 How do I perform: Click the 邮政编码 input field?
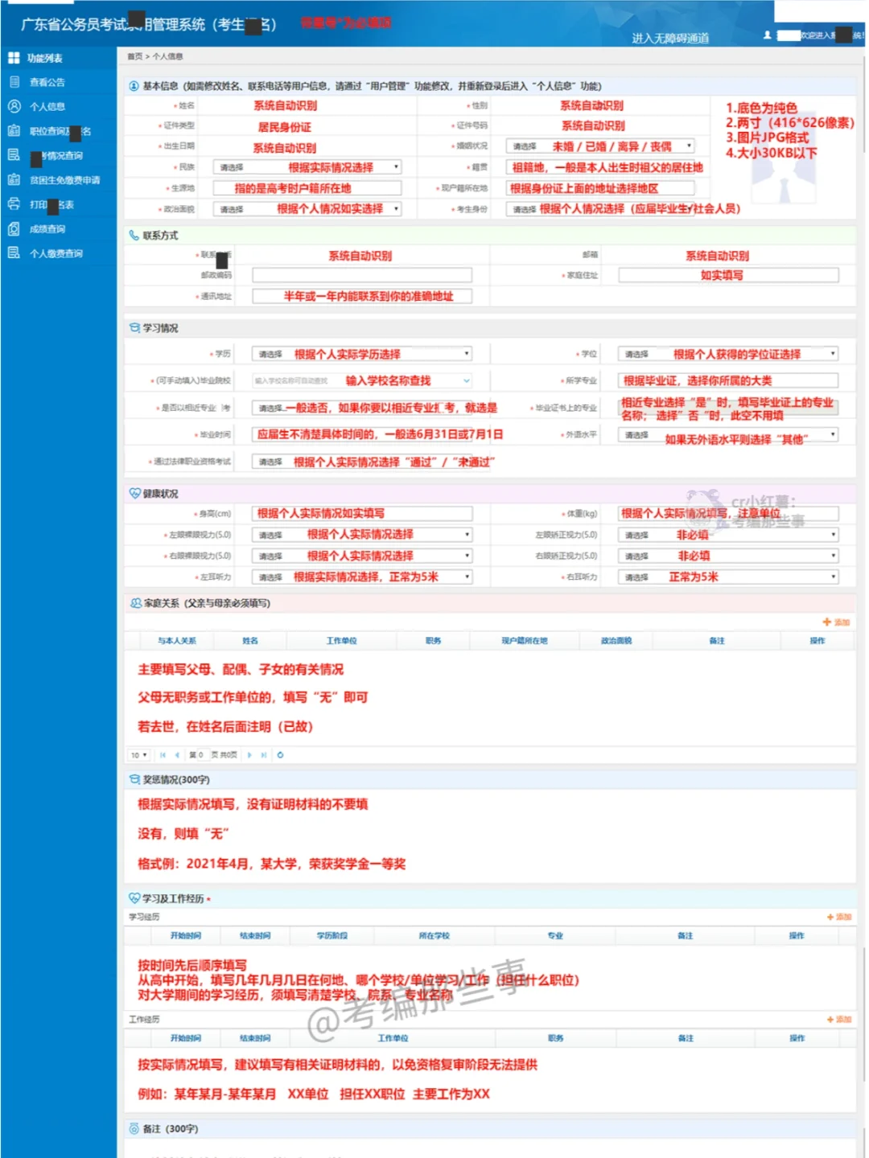pos(362,275)
